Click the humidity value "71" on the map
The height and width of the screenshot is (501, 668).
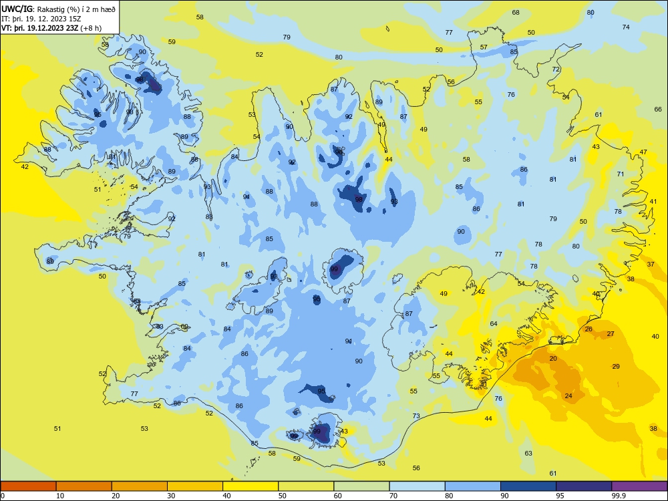click(621, 174)
